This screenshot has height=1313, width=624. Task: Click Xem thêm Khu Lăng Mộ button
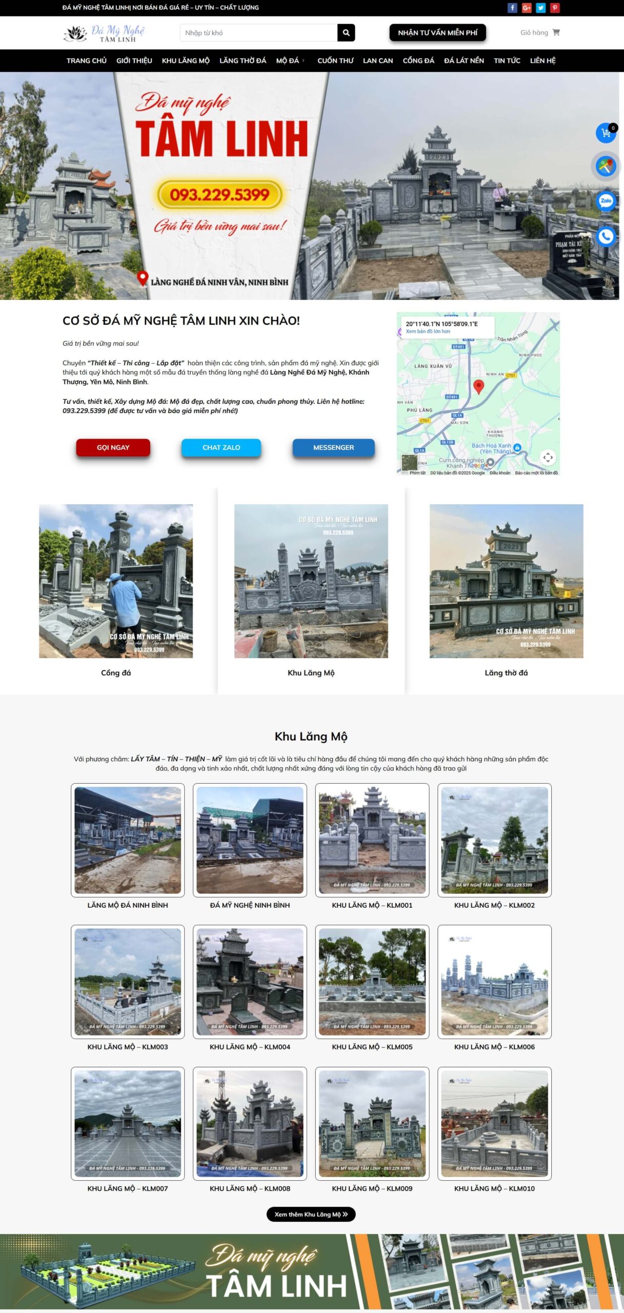[x=311, y=1214]
